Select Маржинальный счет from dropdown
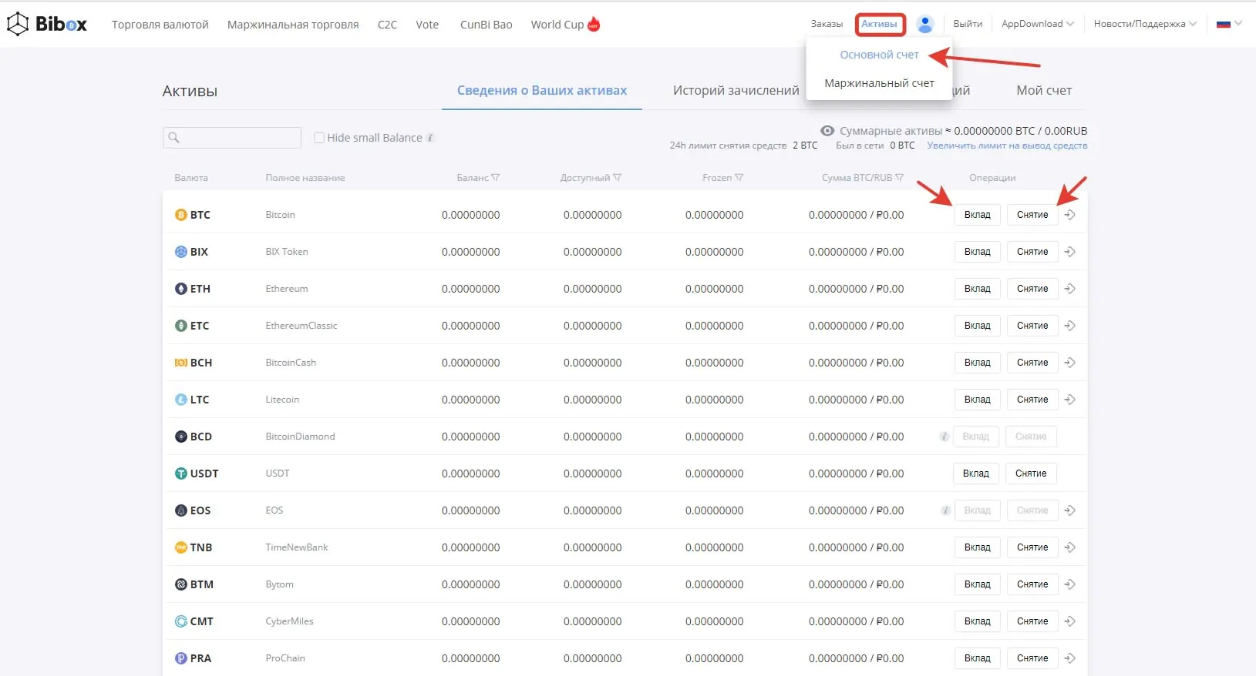Viewport: 1256px width, 676px height. (879, 83)
